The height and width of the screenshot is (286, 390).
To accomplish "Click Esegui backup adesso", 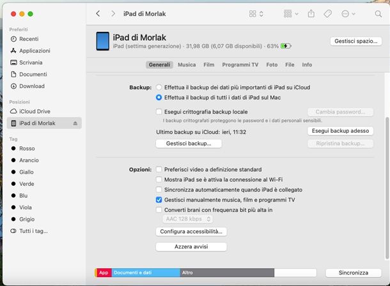I will pyautogui.click(x=340, y=131).
